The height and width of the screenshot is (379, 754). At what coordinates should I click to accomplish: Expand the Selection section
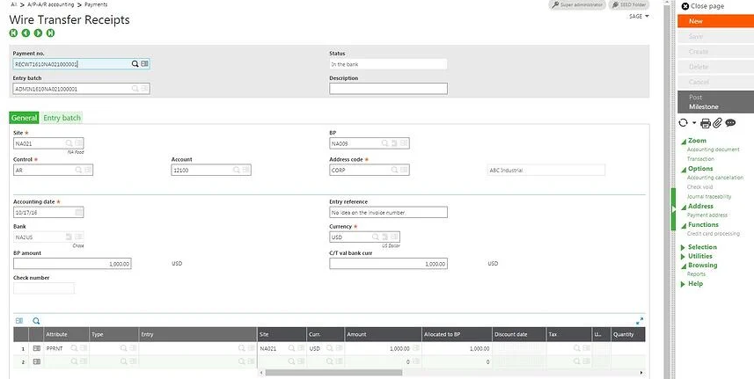(x=683, y=247)
